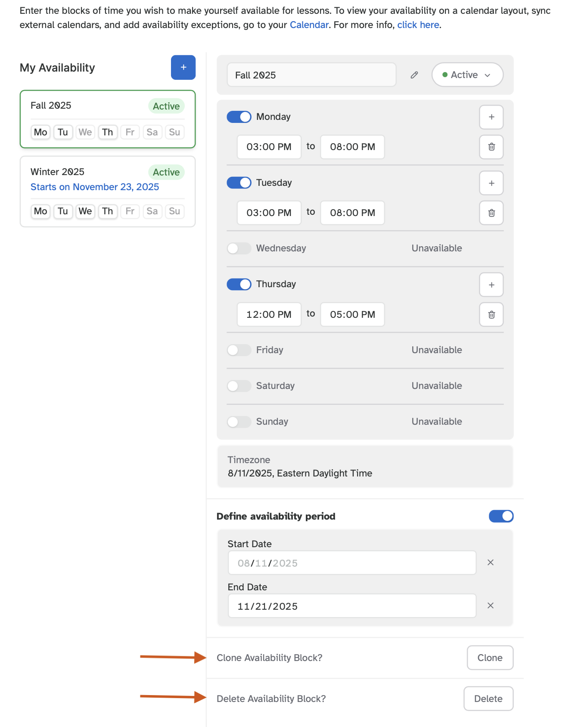Viewport: 572px width, 727px height.
Task: Disable the Define availability period switch
Action: coord(501,516)
